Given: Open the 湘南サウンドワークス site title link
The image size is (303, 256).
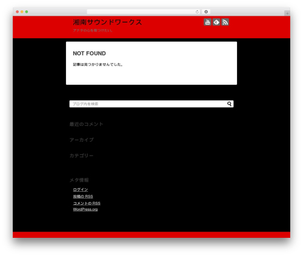Looking at the screenshot, I should pos(107,22).
